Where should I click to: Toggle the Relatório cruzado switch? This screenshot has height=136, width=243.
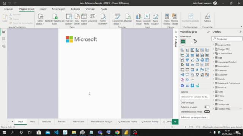pyautogui.click(x=207, y=107)
